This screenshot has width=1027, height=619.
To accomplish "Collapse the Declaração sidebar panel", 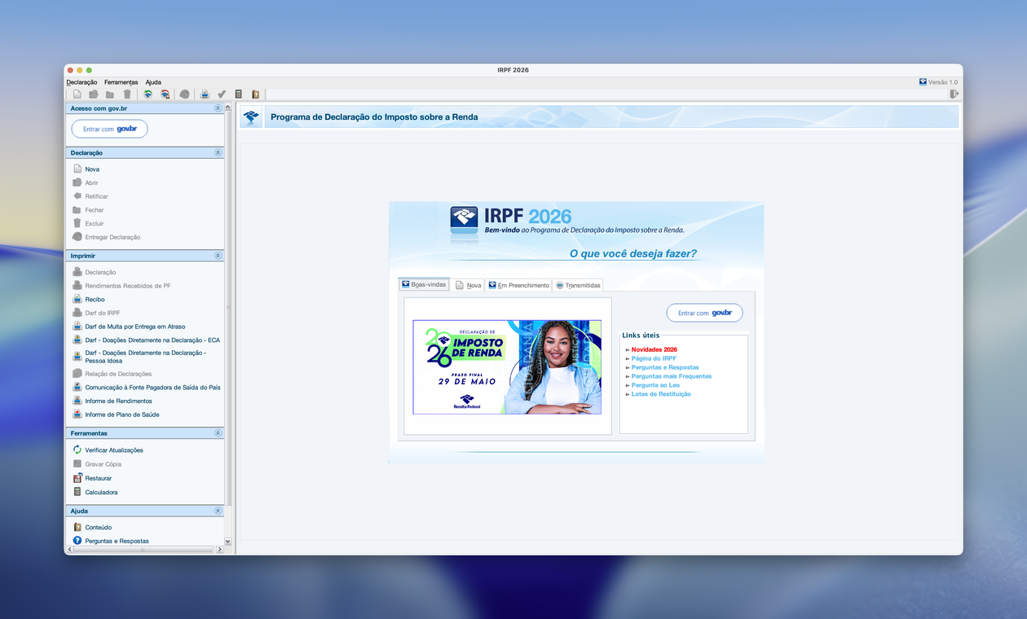I will [x=218, y=152].
